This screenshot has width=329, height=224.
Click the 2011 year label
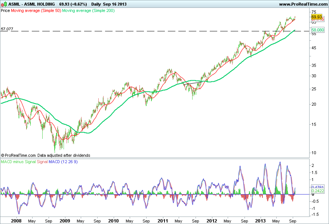pos(163,221)
